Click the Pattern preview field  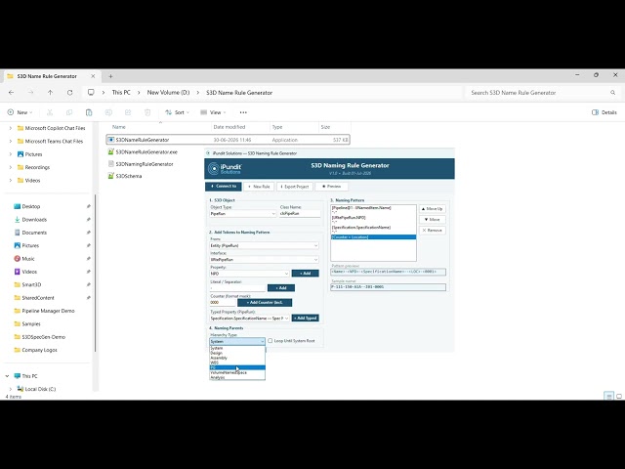click(388, 272)
